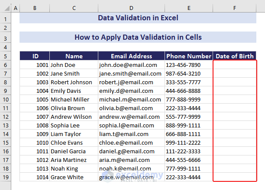
Task: Select column D header
Action: click(131, 8)
